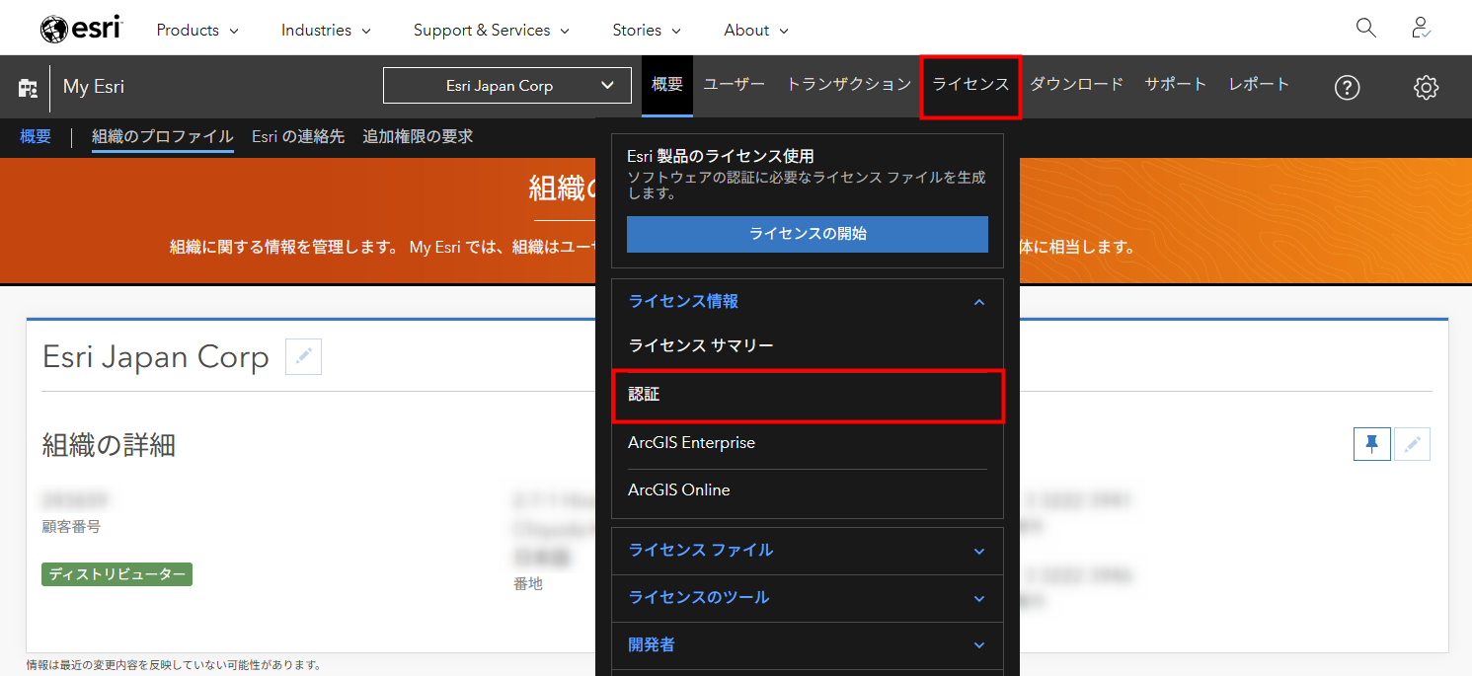The width and height of the screenshot is (1472, 676).
Task: Switch to the ダウンロード tab
Action: [x=1076, y=84]
